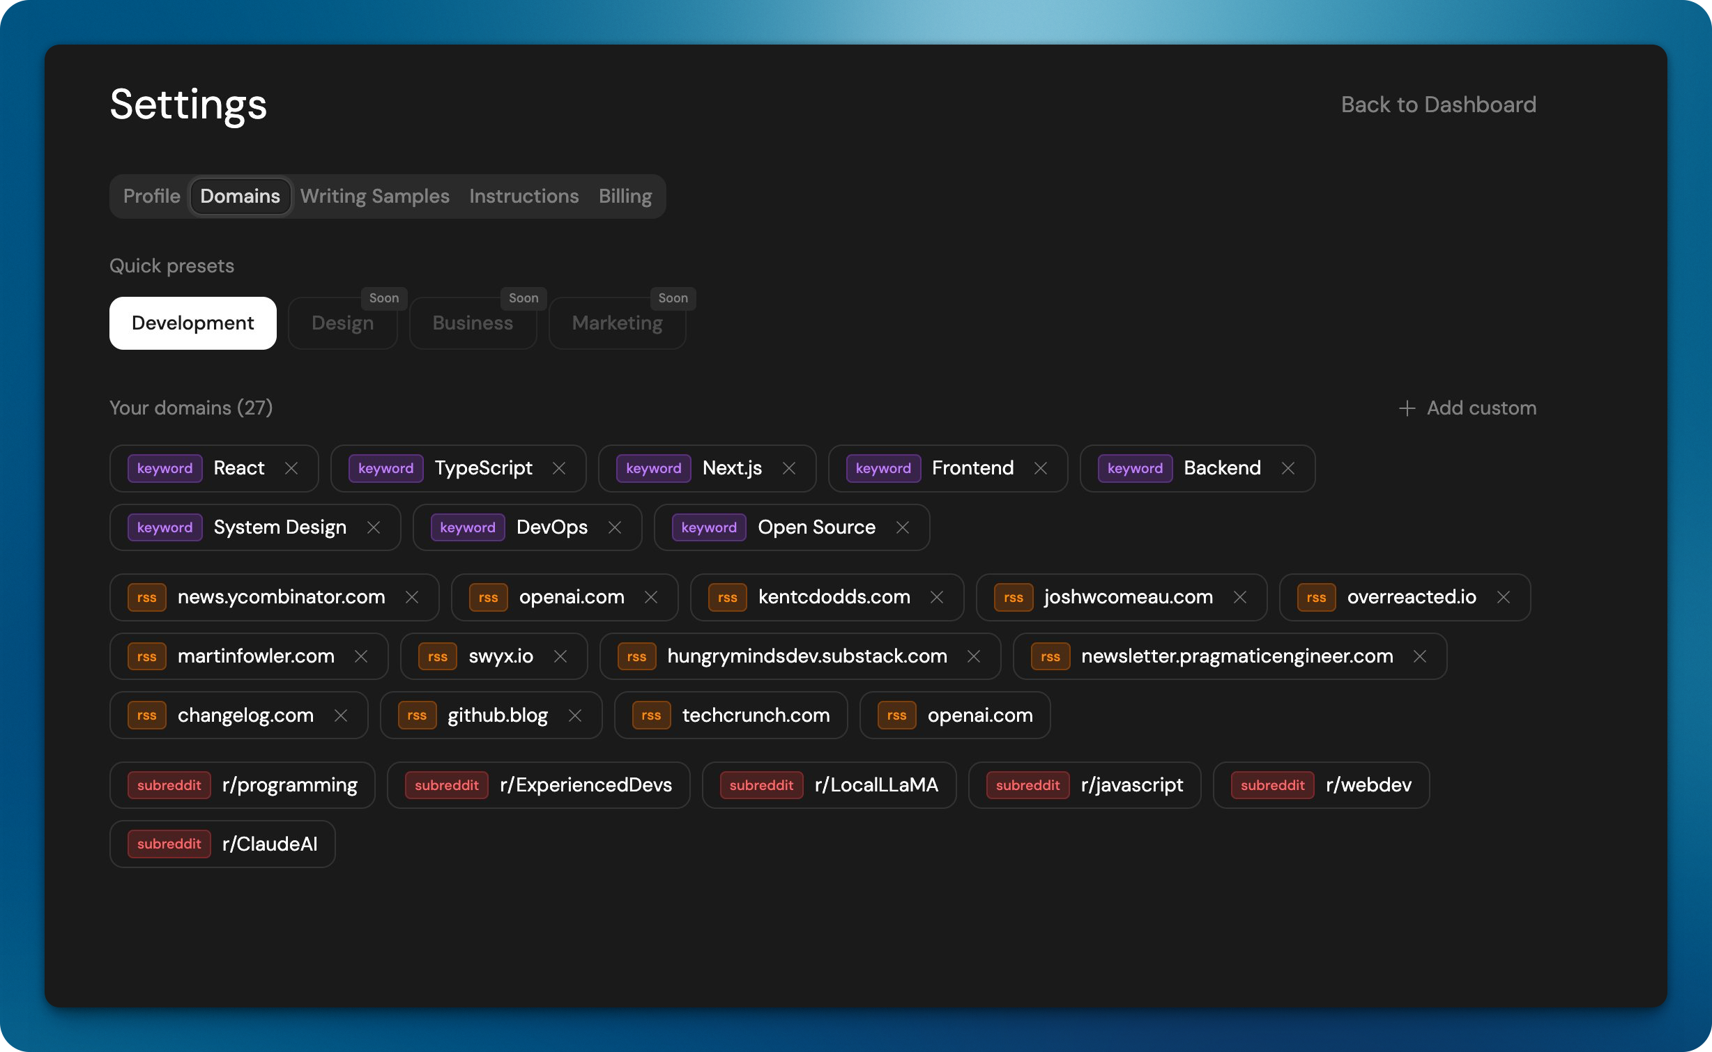Remove swyx.io feed via X icon
The image size is (1712, 1052).
pyautogui.click(x=560, y=656)
